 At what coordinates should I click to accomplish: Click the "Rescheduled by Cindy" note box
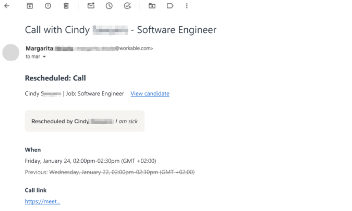85,121
